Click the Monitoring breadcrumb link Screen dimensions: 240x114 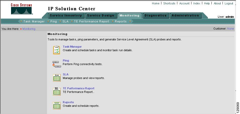[x=29, y=29]
